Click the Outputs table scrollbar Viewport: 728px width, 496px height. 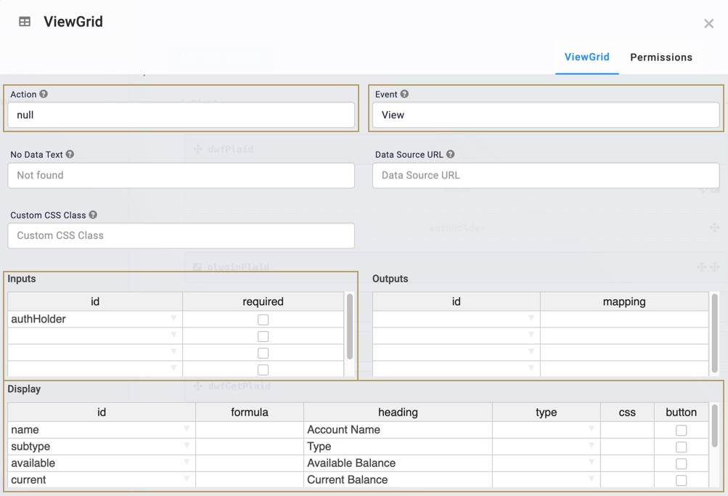click(x=714, y=333)
